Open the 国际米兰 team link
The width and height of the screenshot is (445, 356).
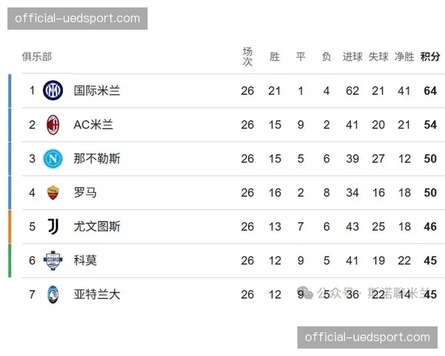tap(96, 90)
